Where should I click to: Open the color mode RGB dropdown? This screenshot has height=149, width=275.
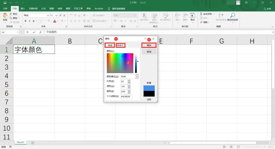(137, 77)
